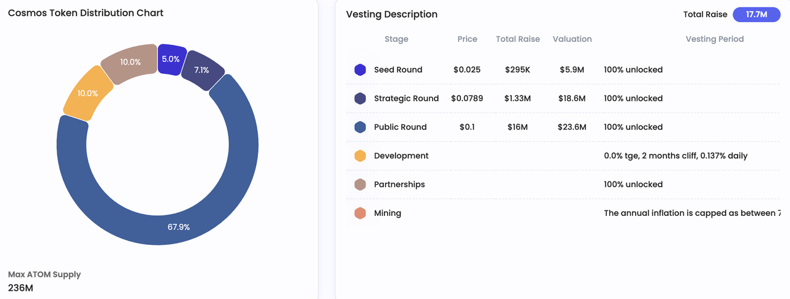Viewport: 790px width, 299px height.
Task: Click the Development orange hexagon icon
Action: pos(360,156)
